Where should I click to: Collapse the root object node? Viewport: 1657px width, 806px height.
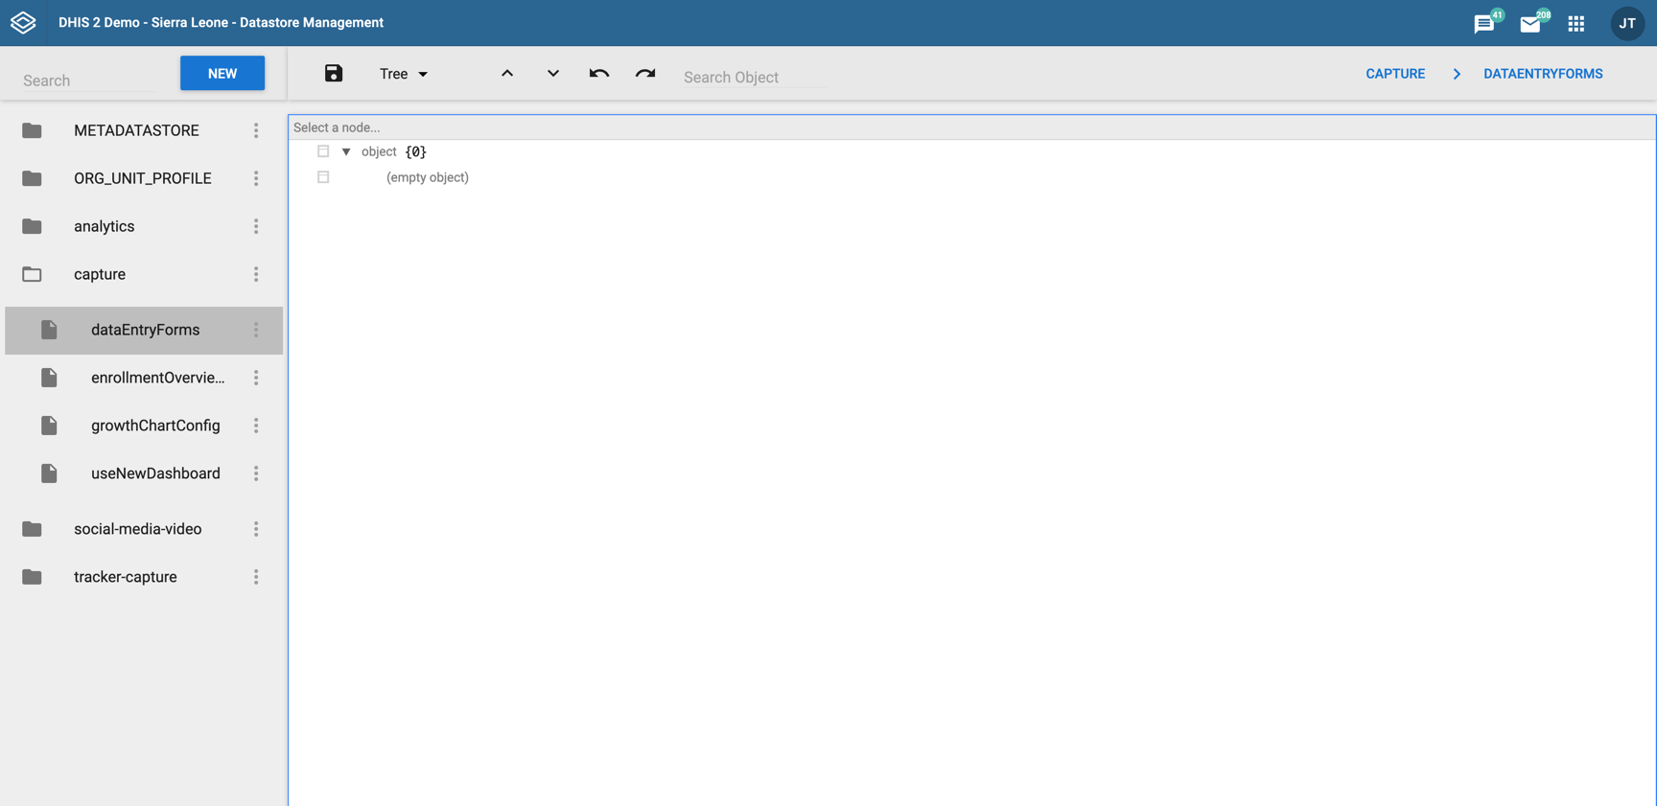click(346, 151)
